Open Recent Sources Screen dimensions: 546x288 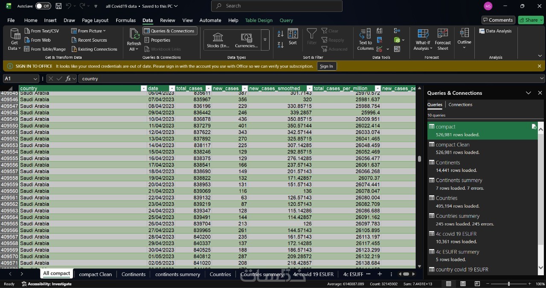click(89, 40)
